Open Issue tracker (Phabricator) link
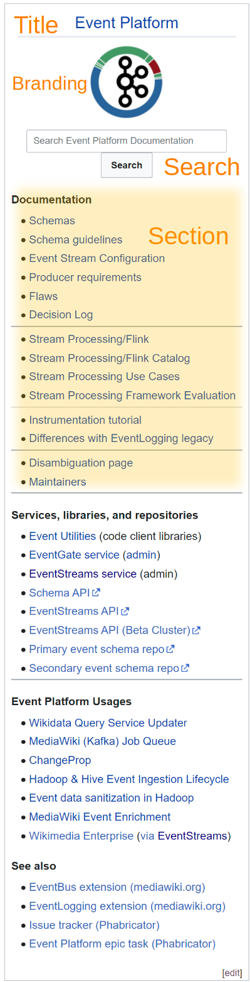Screen dimensions: 250x982 (95, 925)
